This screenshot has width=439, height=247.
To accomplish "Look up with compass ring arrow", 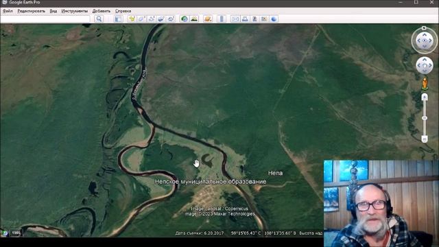I will pos(425,35).
